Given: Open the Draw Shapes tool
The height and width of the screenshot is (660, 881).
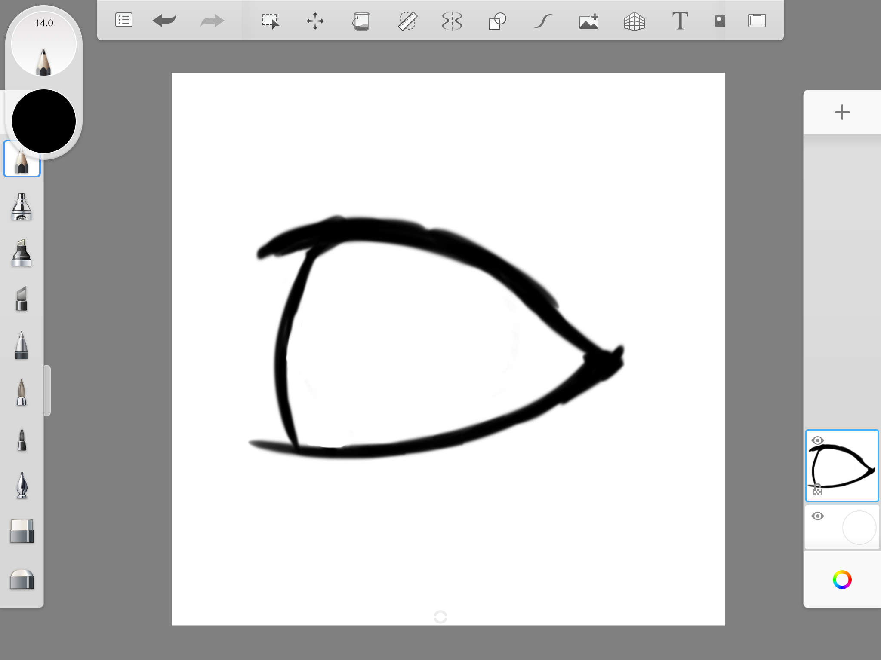Looking at the screenshot, I should 497,21.
